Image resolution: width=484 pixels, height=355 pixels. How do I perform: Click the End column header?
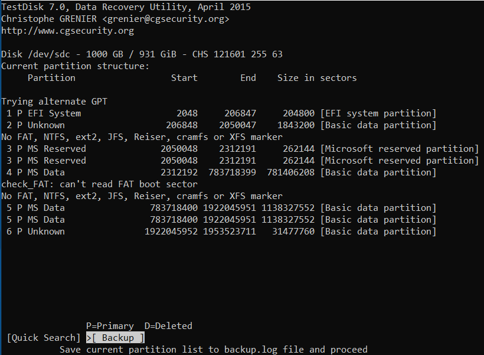pos(248,78)
